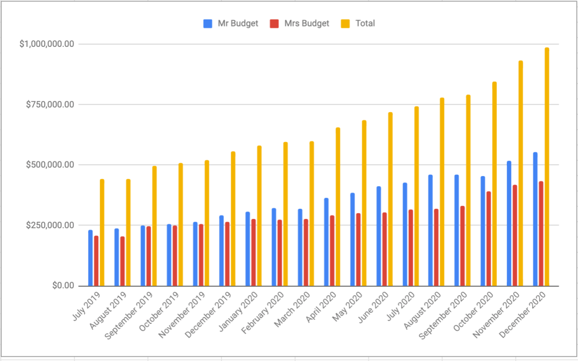Select the Total legend label text

click(365, 24)
